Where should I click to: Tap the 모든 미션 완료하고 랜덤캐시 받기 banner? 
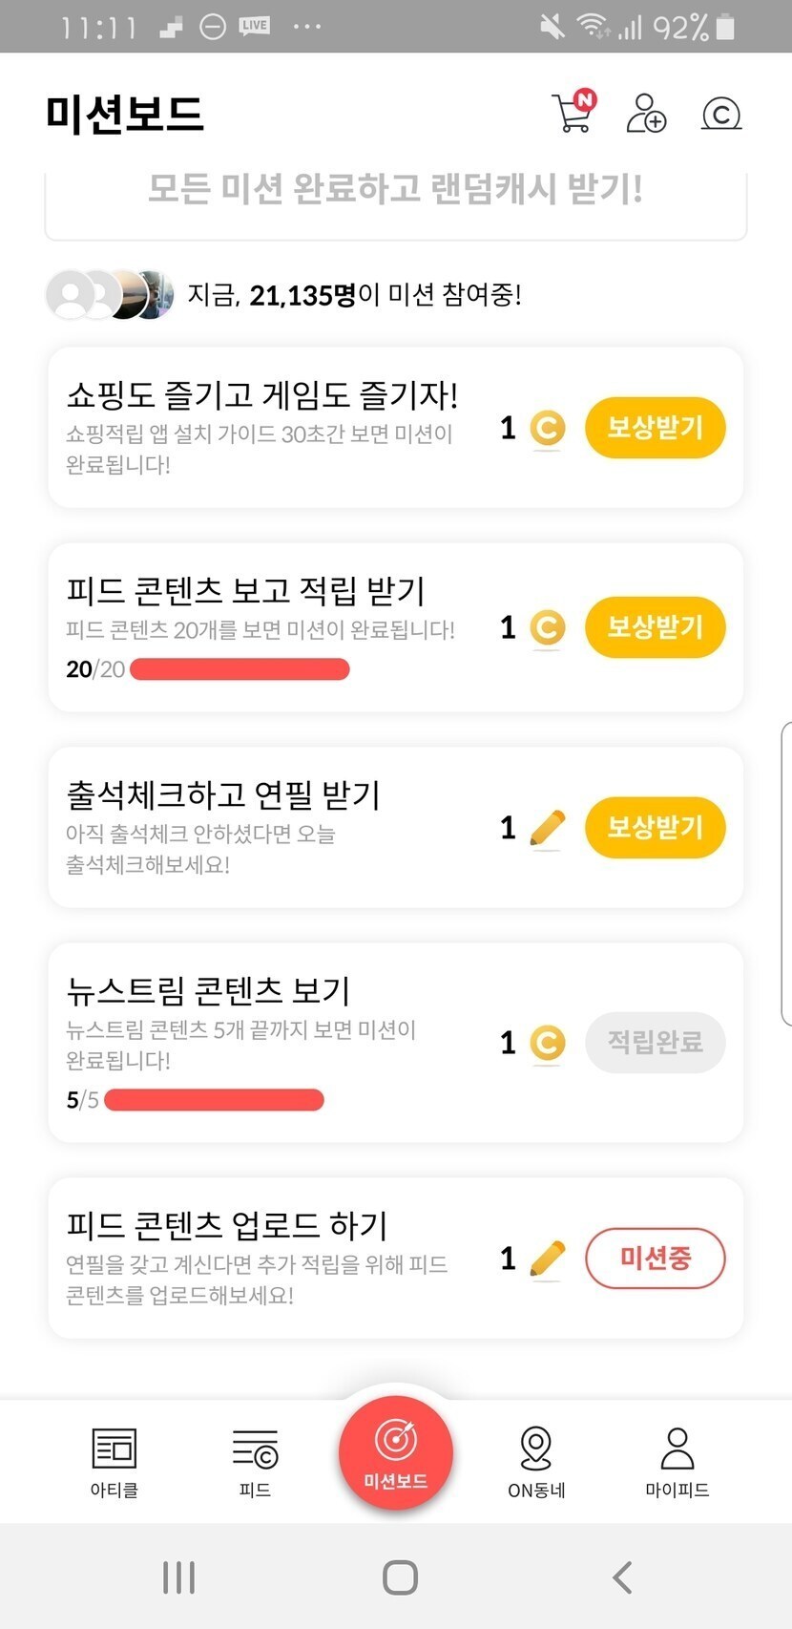point(395,190)
